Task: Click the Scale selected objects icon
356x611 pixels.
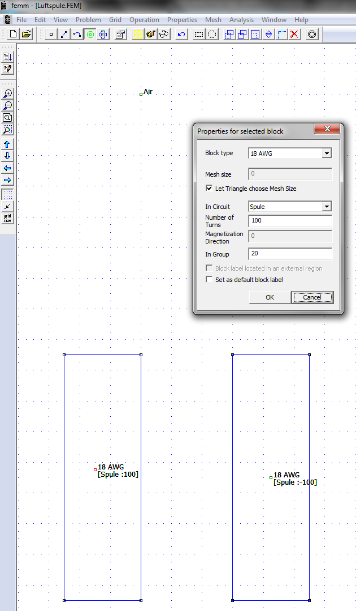Action: pos(255,35)
